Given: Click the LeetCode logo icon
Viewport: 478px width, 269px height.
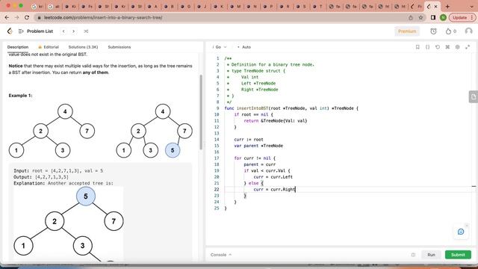Looking at the screenshot, I should pyautogui.click(x=10, y=31).
